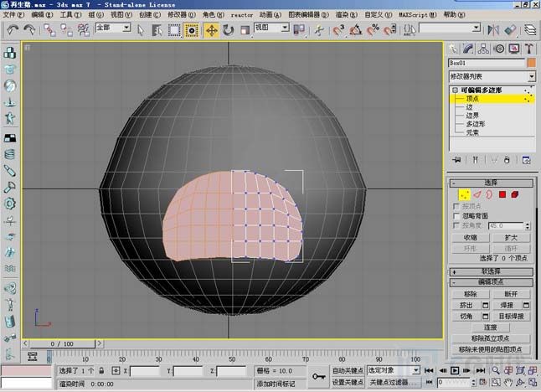Click the 收缩 shrink button

point(471,237)
